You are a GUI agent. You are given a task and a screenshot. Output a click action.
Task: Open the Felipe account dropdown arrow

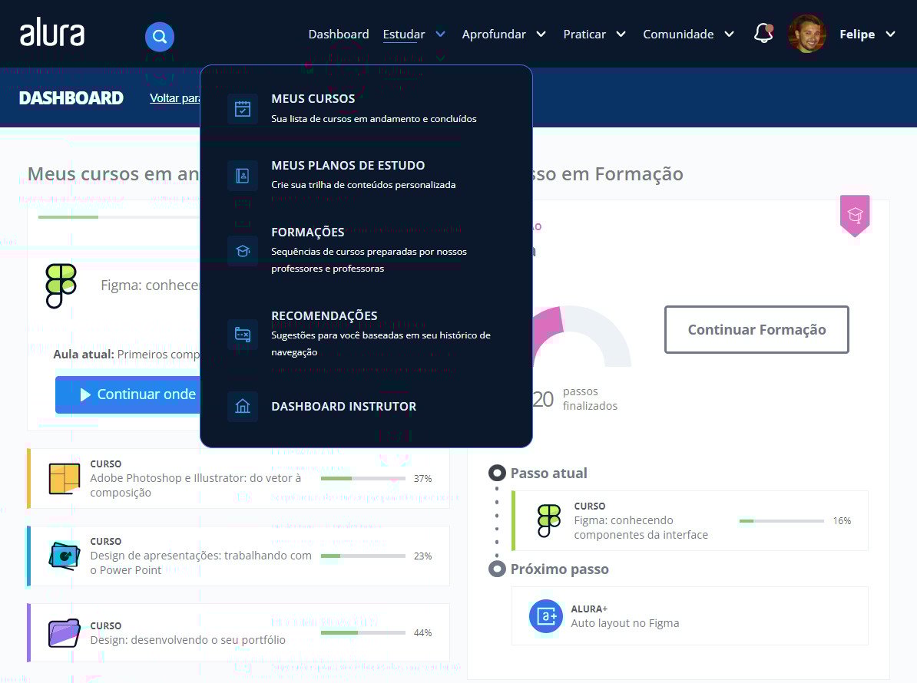[x=890, y=35]
